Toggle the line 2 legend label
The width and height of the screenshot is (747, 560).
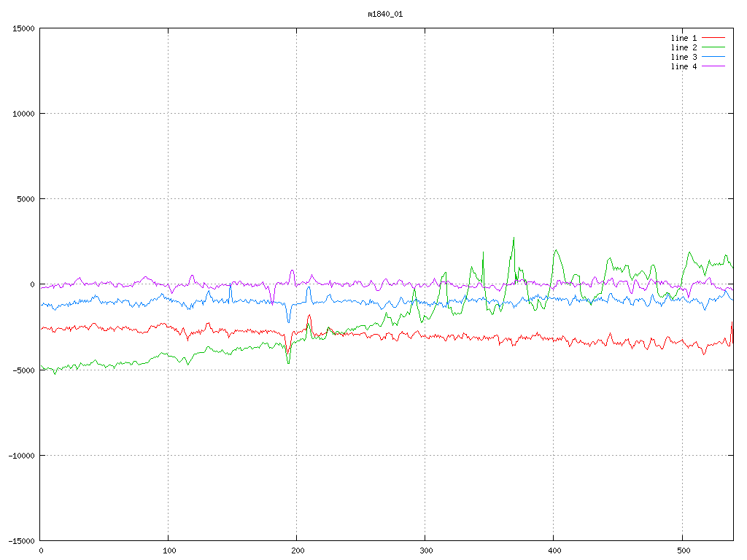[x=684, y=47]
